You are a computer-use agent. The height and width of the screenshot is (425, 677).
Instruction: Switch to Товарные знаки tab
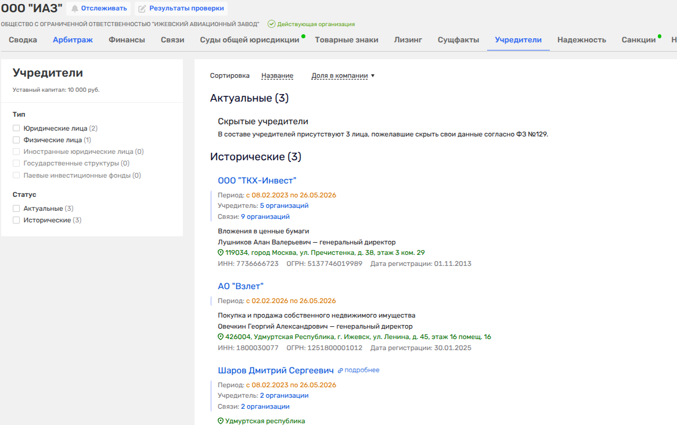(x=347, y=39)
